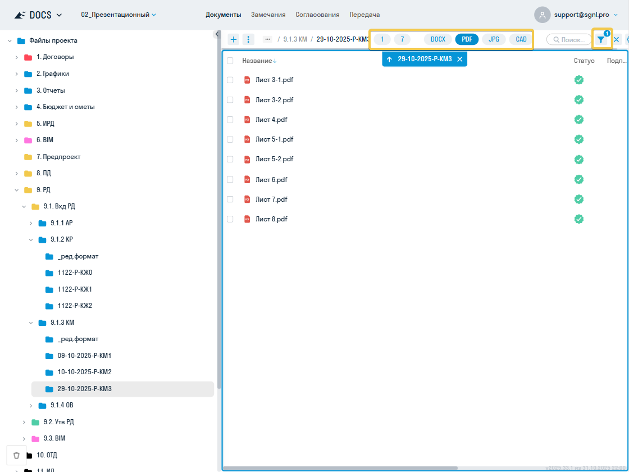Click the filter funnel icon
The height and width of the screenshot is (472, 629).
pyautogui.click(x=601, y=40)
